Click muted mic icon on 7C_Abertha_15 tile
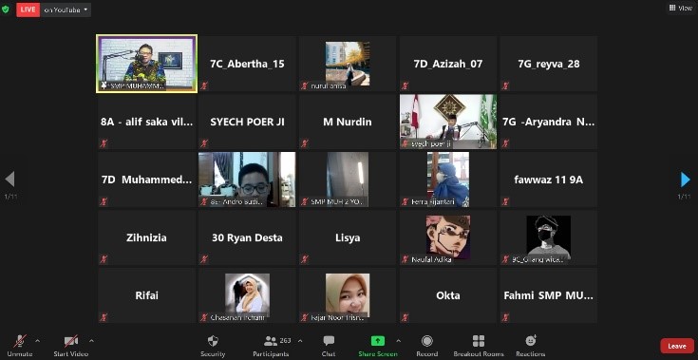 point(204,85)
